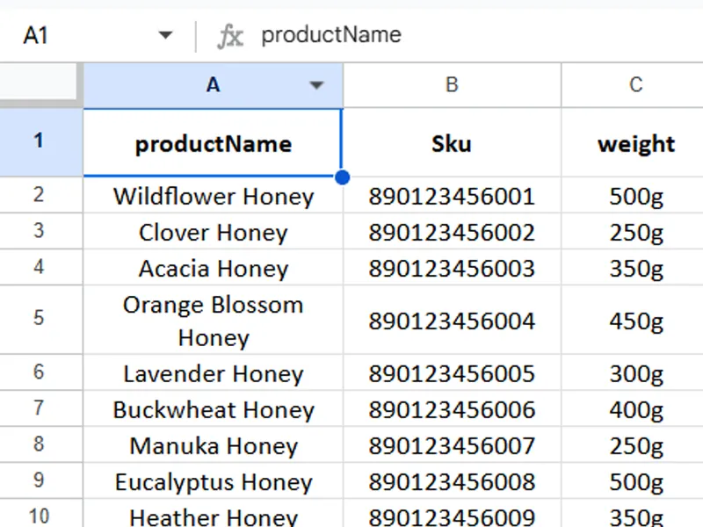Image resolution: width=703 pixels, height=527 pixels.
Task: Click inside the Name Box showing A1
Action: pos(79,35)
